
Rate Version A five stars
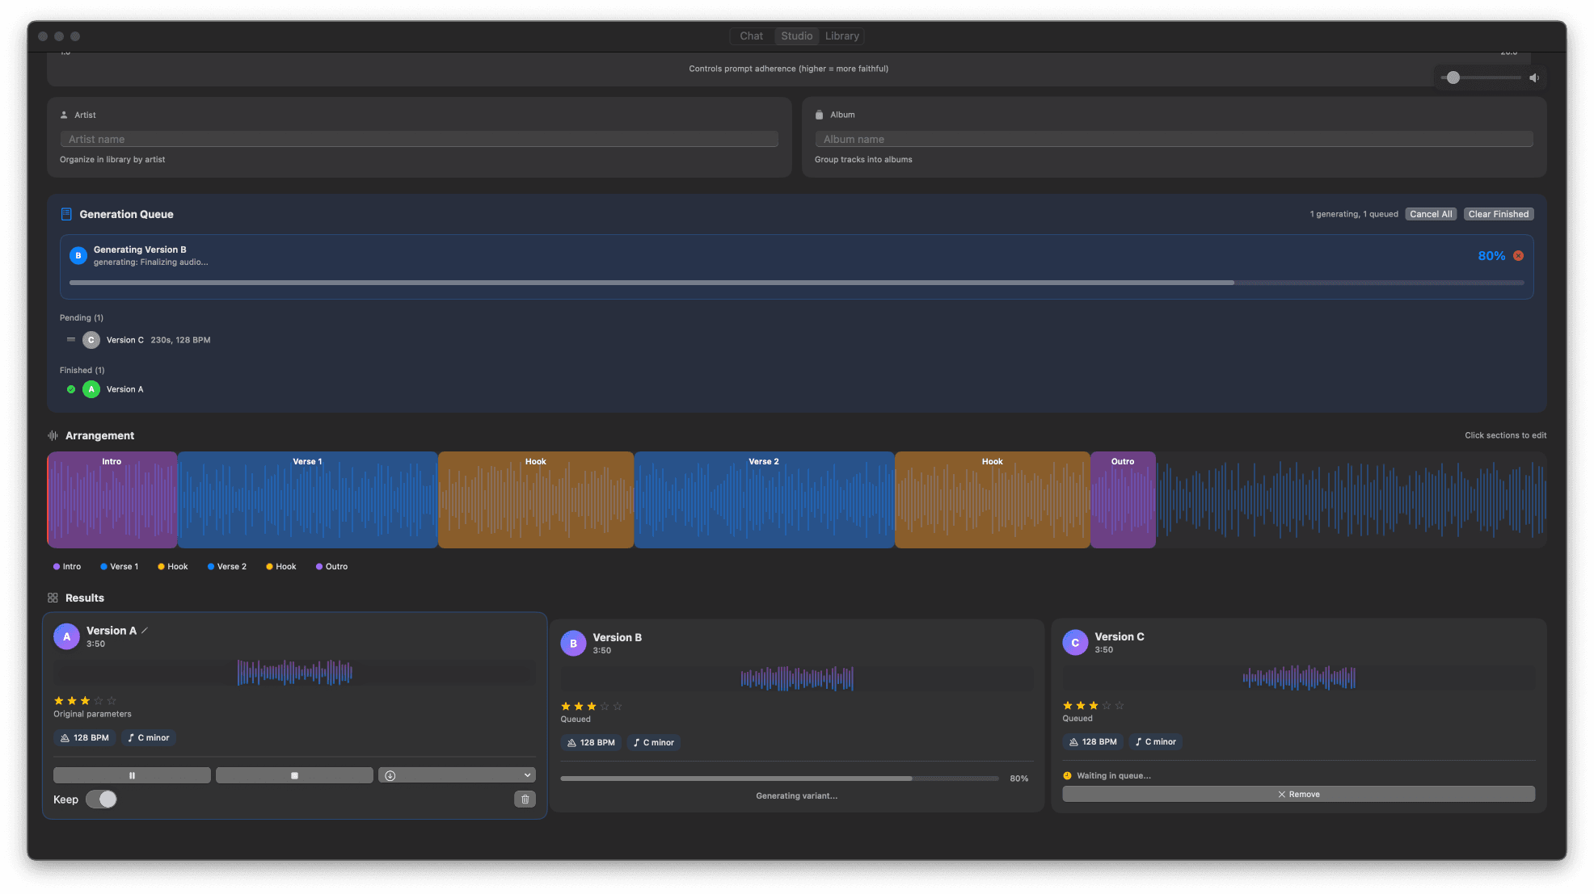tap(112, 700)
